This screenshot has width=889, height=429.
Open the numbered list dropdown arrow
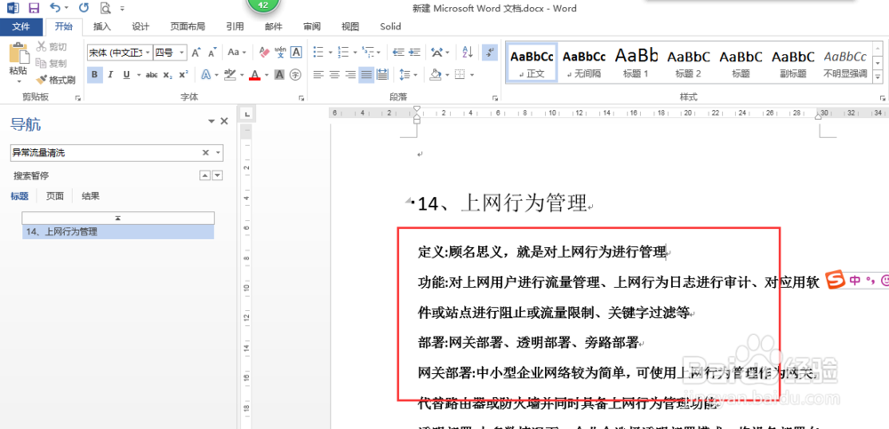[354, 52]
